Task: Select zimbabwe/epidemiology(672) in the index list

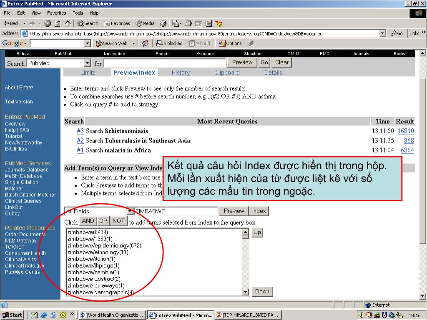Action: (104, 245)
